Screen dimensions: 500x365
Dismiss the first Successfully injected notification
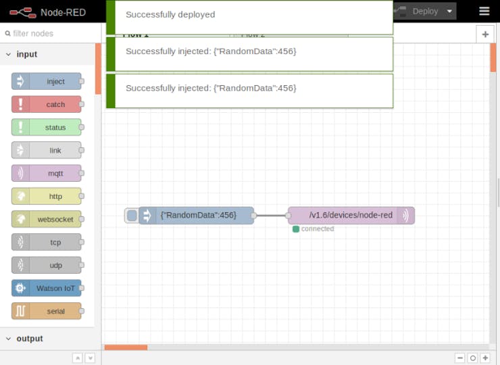click(249, 54)
